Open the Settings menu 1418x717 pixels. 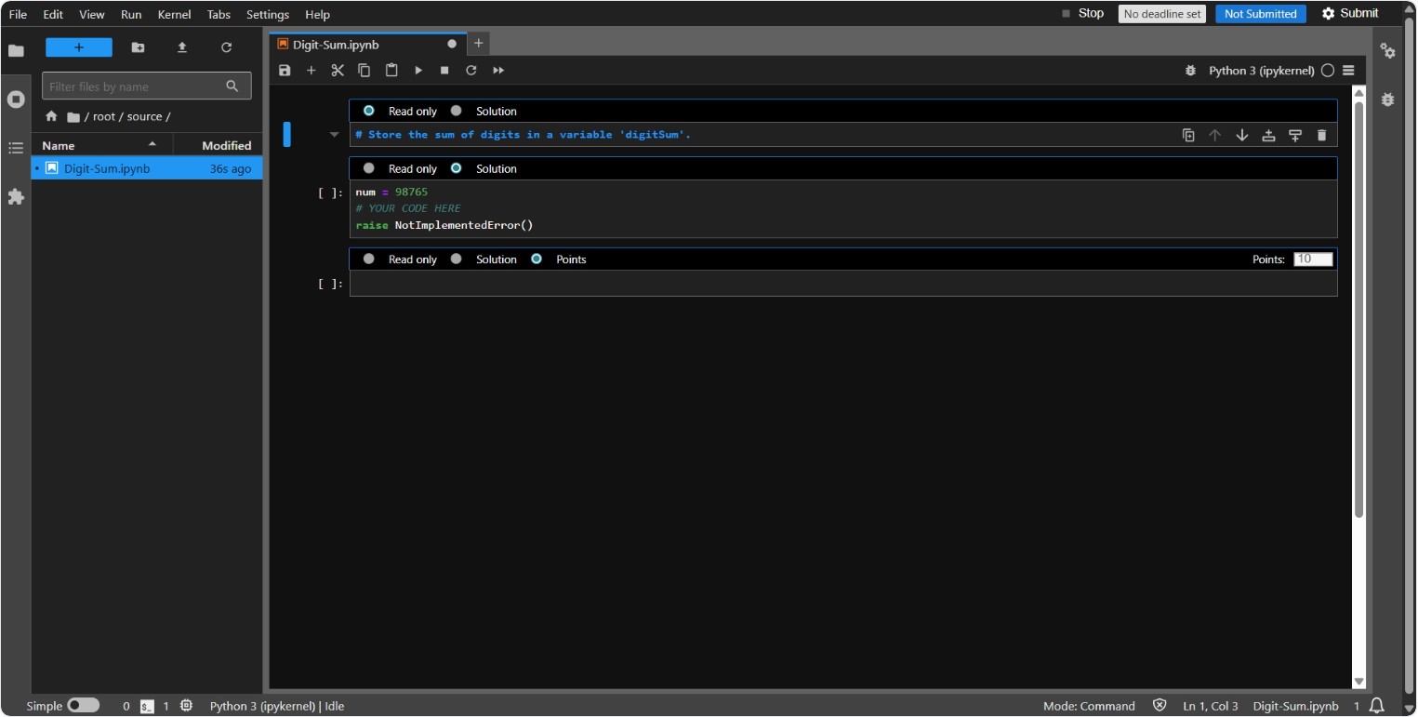point(268,14)
